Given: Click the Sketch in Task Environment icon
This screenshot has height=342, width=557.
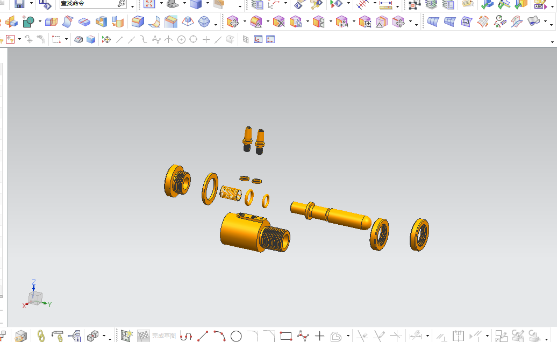Looking at the screenshot, I should tap(126, 336).
